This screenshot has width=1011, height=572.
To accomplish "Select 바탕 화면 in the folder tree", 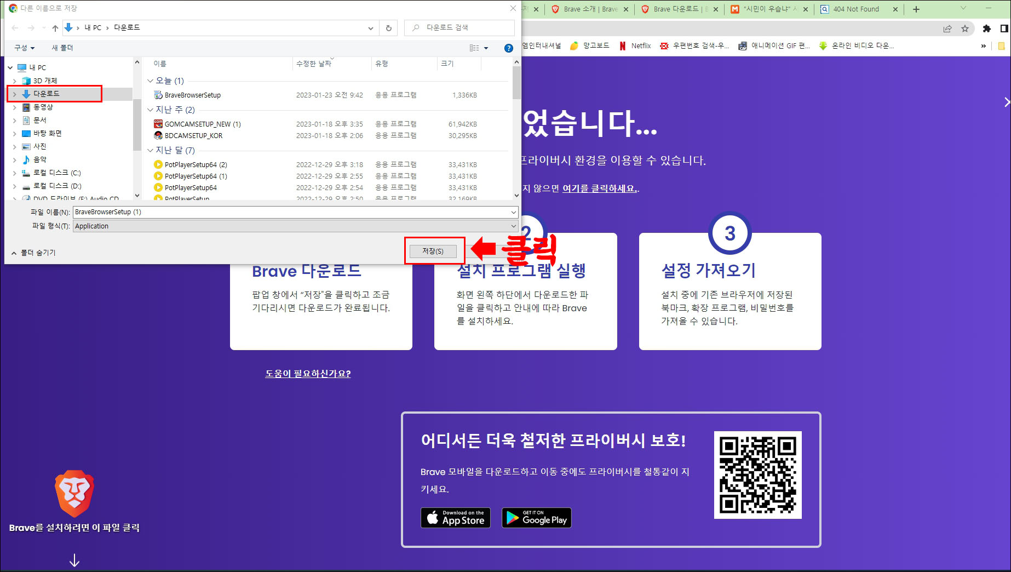I will click(x=47, y=133).
